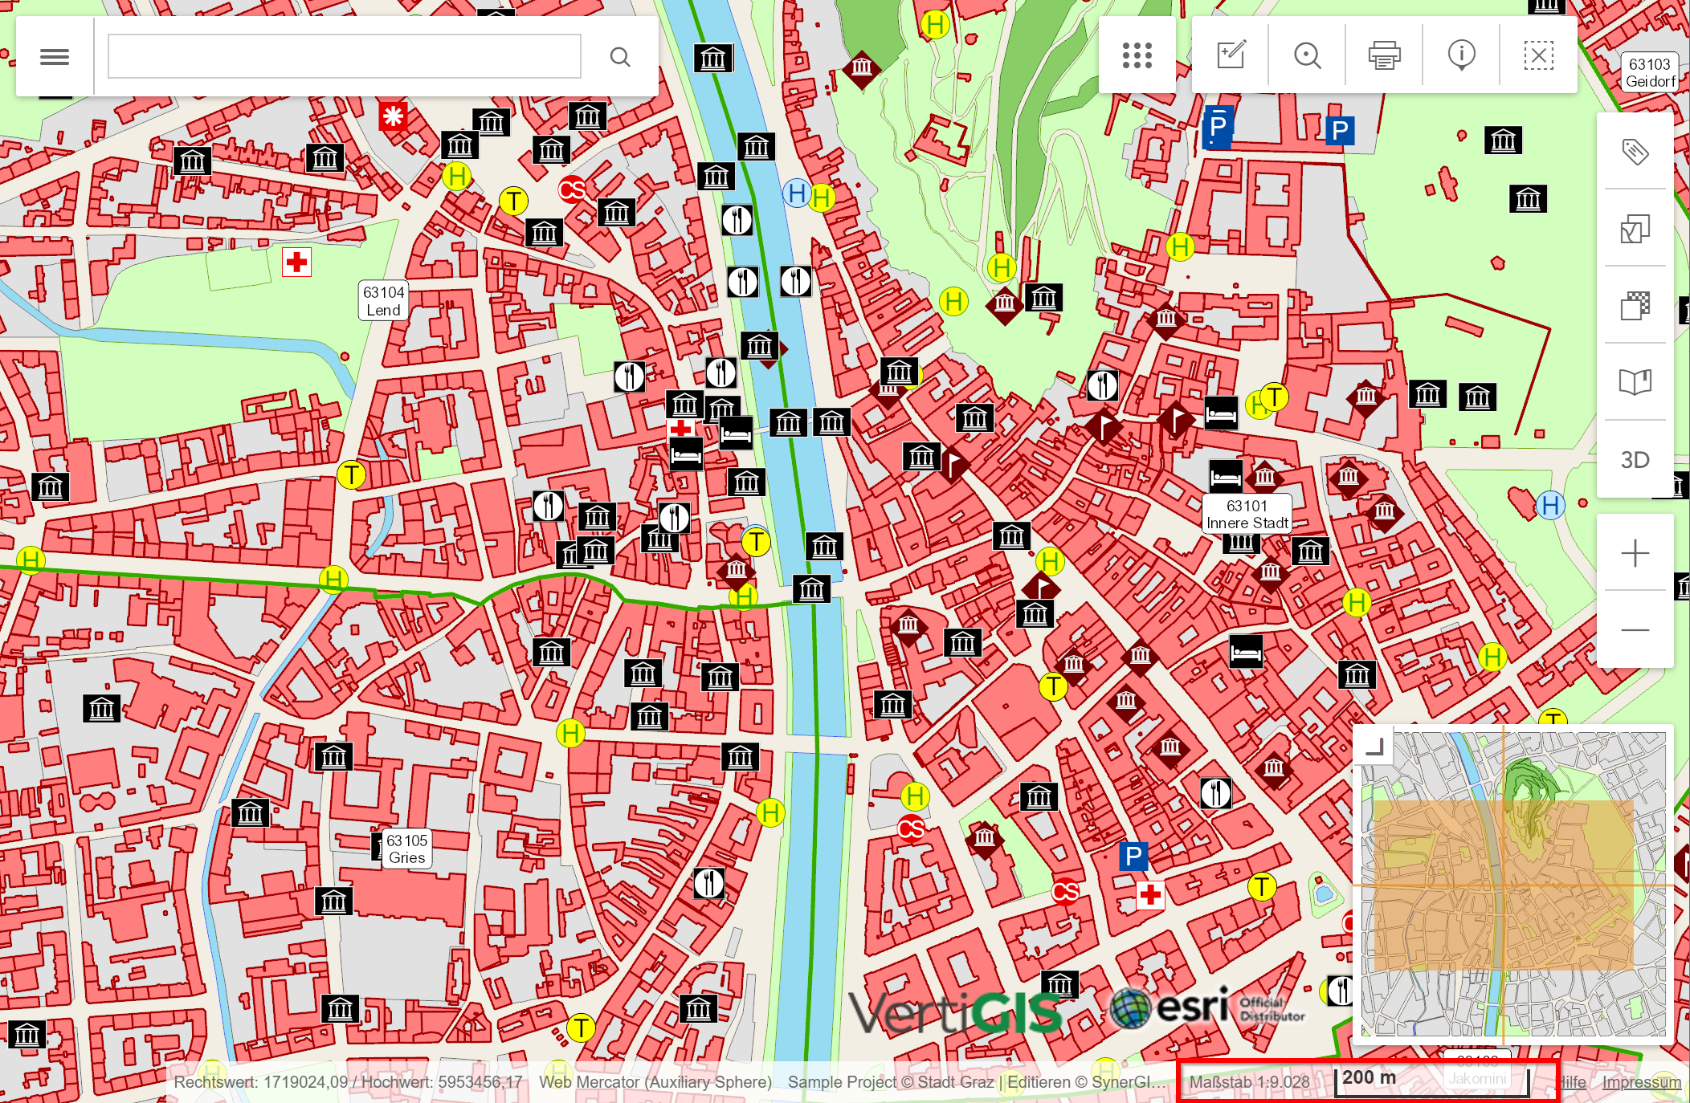The image size is (1690, 1103).
Task: Open the print tool
Action: click(x=1384, y=55)
